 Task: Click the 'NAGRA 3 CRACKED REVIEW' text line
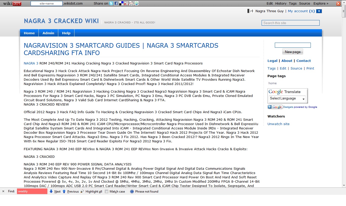pyautogui.click(x=46, y=105)
